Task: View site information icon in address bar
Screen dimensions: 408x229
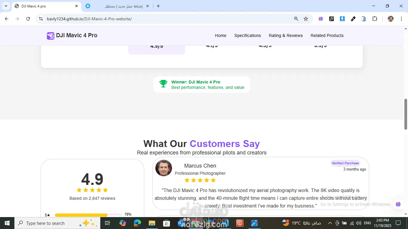Action: [x=41, y=19]
